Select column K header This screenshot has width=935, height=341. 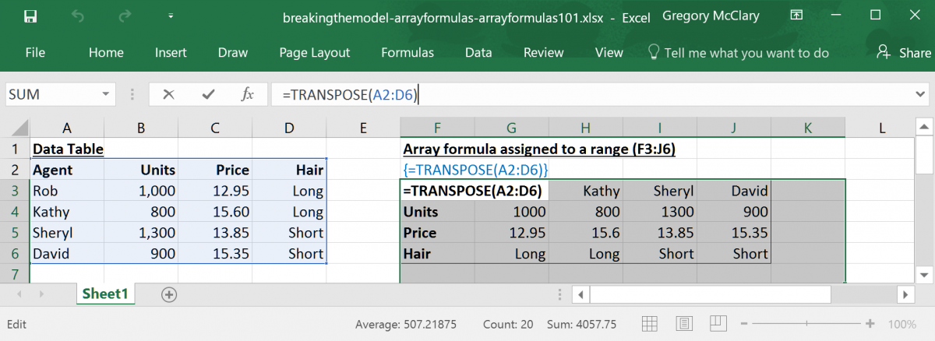808,128
